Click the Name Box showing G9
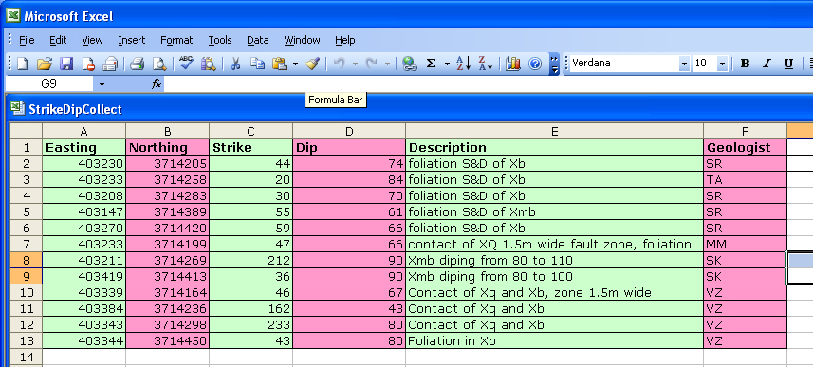Image resolution: width=813 pixels, height=367 pixels. tap(49, 84)
